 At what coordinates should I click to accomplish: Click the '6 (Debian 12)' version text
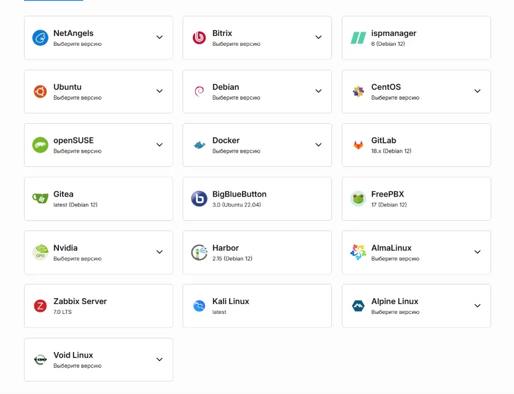tap(388, 44)
